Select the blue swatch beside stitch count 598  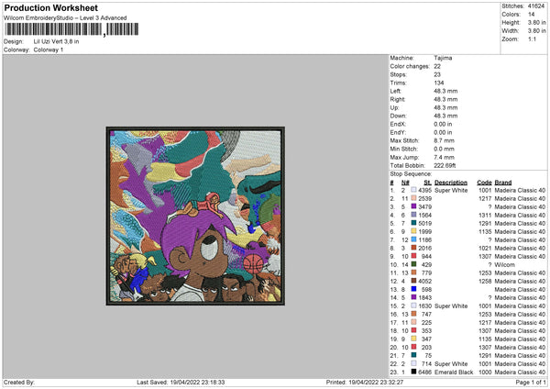click(414, 289)
